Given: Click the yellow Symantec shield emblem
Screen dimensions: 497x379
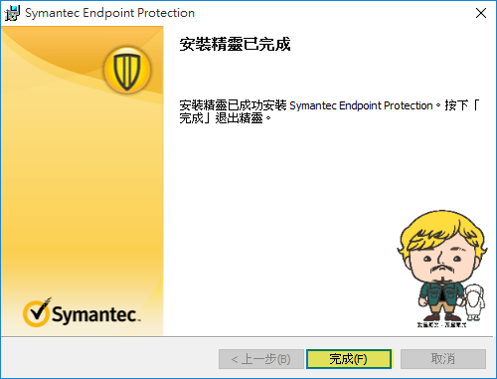Looking at the screenshot, I should 127,70.
